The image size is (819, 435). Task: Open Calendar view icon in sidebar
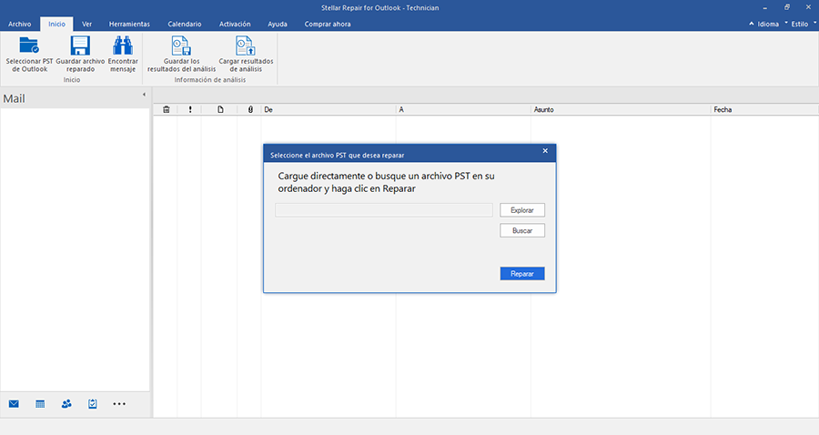click(40, 404)
